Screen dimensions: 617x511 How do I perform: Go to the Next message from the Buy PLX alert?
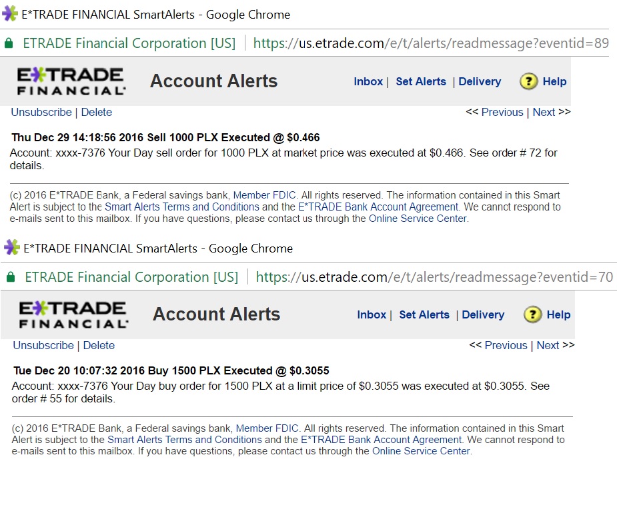pyautogui.click(x=548, y=345)
